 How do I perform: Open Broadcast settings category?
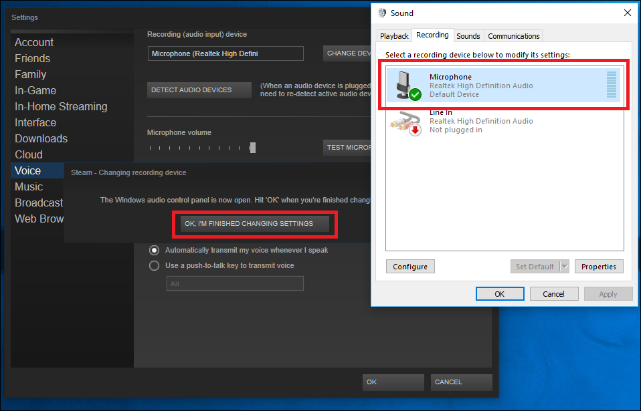tap(39, 203)
